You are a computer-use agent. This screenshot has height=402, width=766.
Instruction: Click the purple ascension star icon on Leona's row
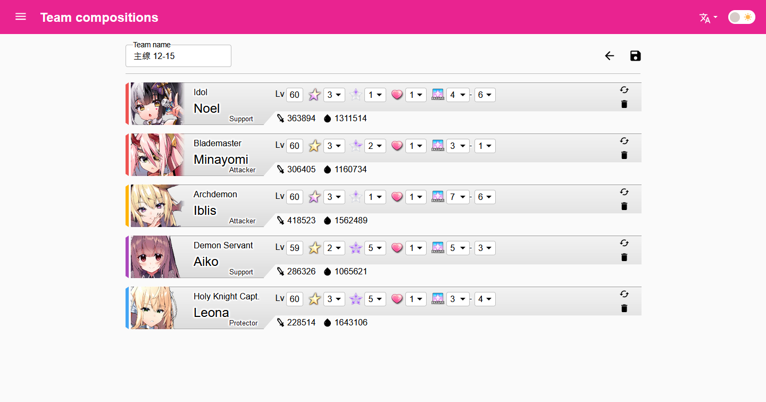tap(355, 298)
